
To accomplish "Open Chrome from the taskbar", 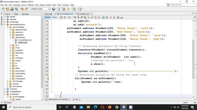I will (x=117, y=107).
